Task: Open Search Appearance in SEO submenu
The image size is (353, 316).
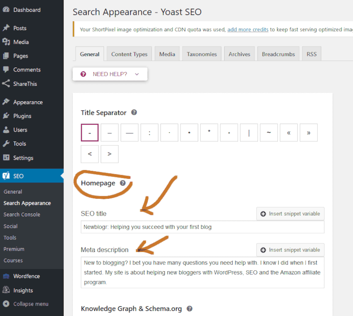Action: click(27, 203)
